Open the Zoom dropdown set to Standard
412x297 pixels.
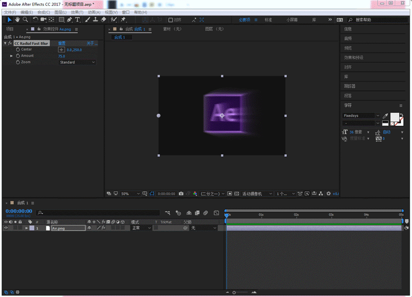click(77, 62)
